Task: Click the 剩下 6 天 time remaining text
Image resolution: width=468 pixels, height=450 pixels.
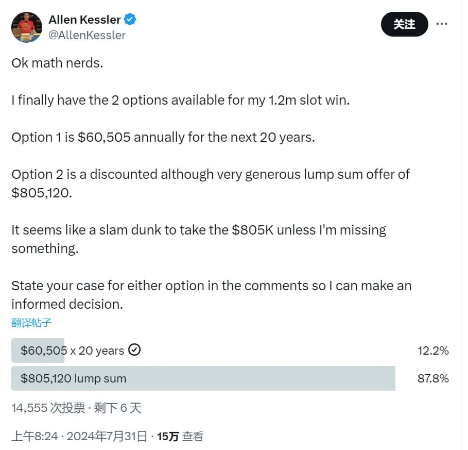Action: 117,408
